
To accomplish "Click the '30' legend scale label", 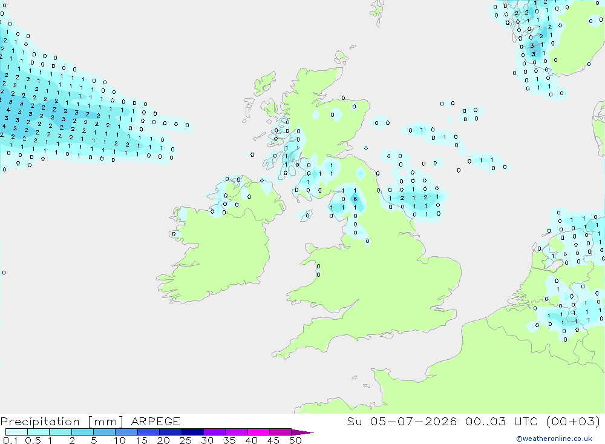I will point(208,440).
